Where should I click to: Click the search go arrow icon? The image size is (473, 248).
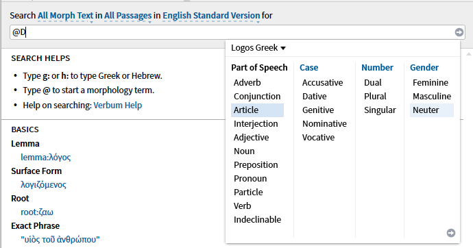459,32
